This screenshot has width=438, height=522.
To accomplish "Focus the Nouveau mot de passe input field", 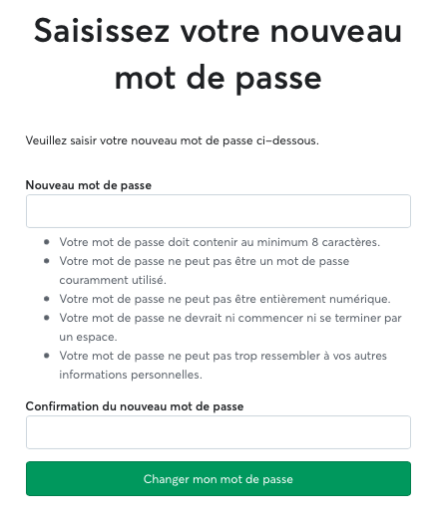I will [219, 211].
